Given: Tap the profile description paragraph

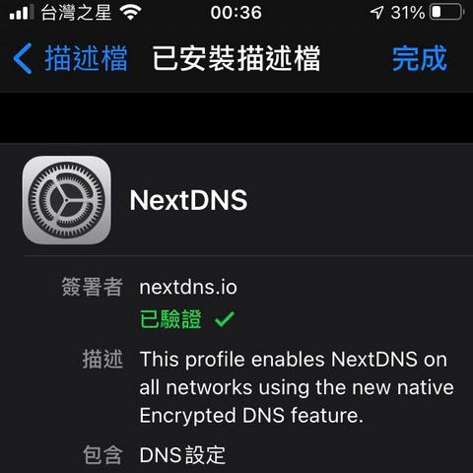Looking at the screenshot, I should pyautogui.click(x=297, y=387).
